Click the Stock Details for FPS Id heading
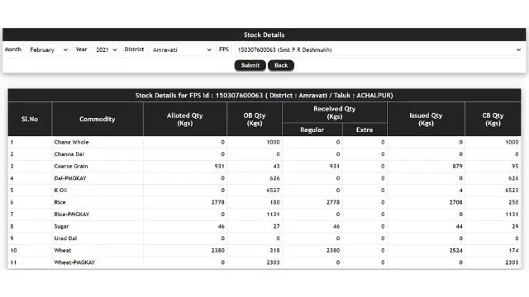The height and width of the screenshot is (297, 529). (264, 96)
